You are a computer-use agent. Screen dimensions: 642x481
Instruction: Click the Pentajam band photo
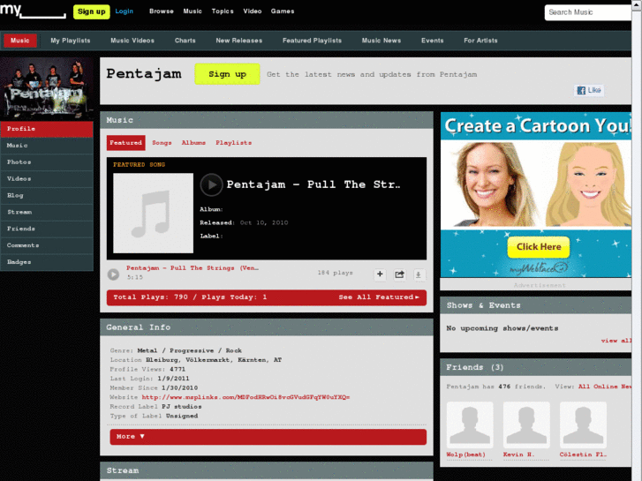(x=47, y=88)
